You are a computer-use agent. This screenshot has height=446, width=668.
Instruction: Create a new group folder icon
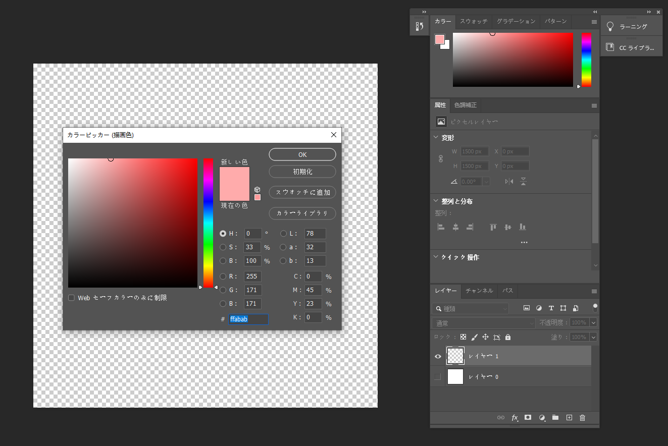(x=555, y=418)
